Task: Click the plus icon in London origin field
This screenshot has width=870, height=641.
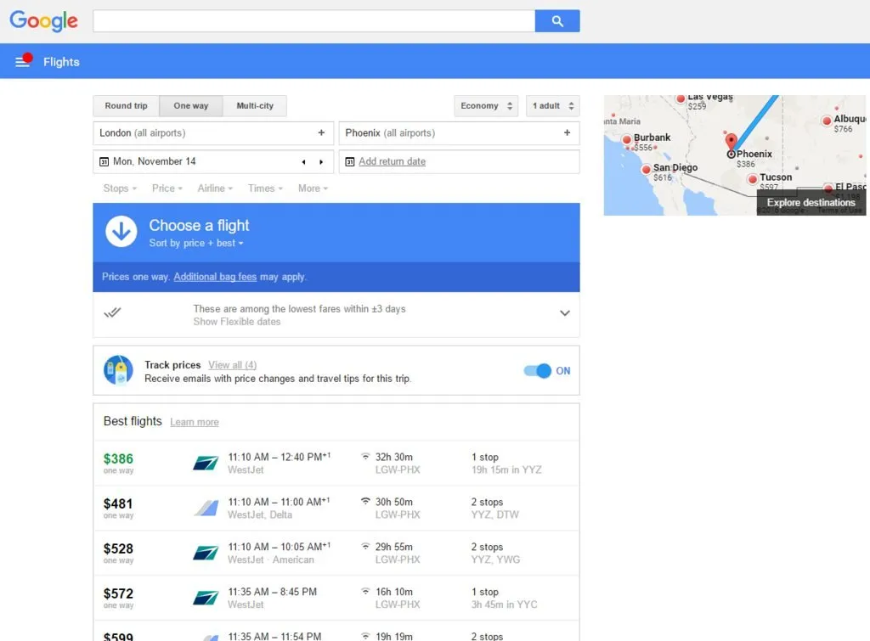Action: pos(321,133)
